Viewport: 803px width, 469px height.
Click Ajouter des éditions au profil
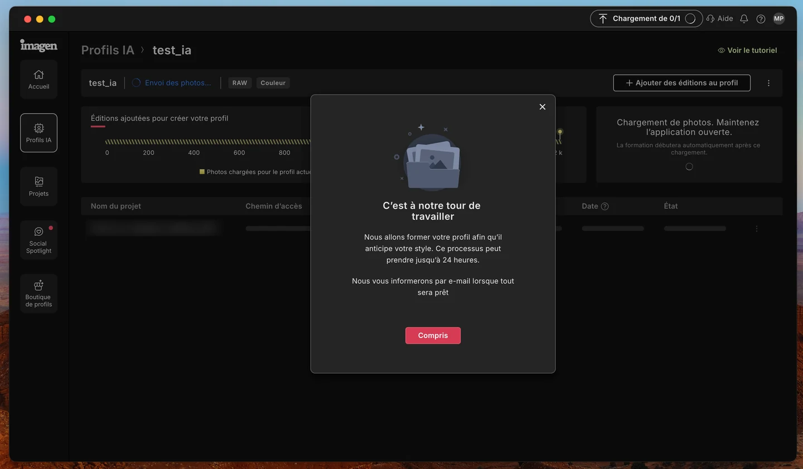(681, 83)
